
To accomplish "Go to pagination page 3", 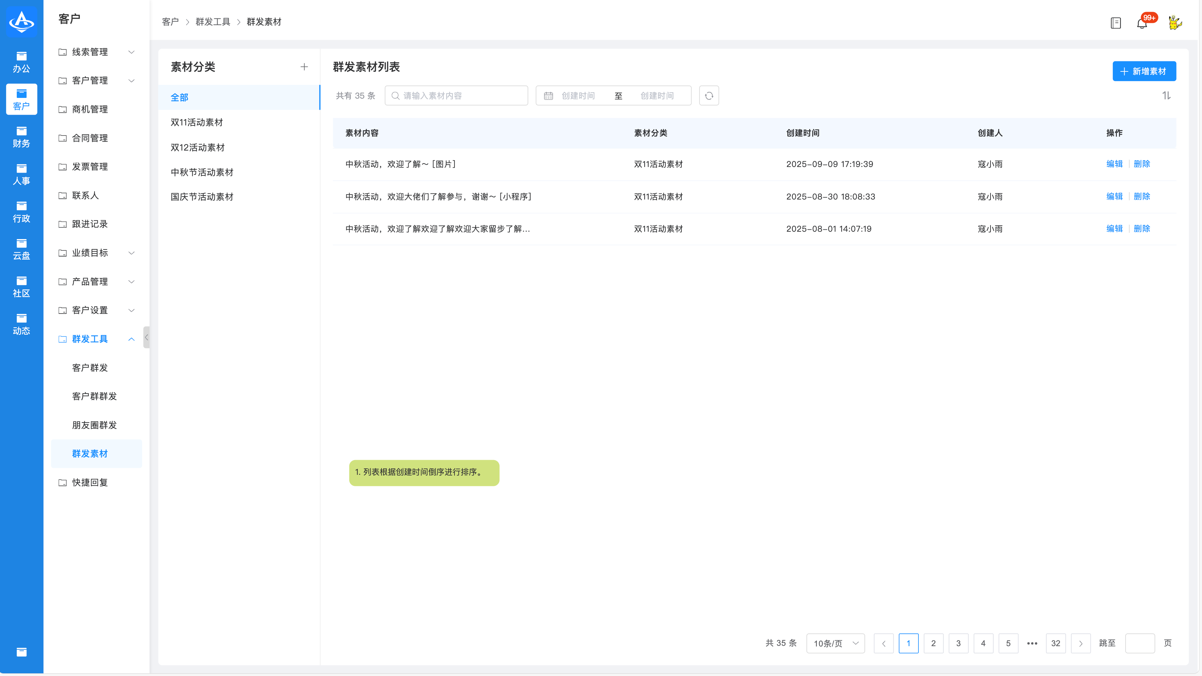I will (x=958, y=643).
